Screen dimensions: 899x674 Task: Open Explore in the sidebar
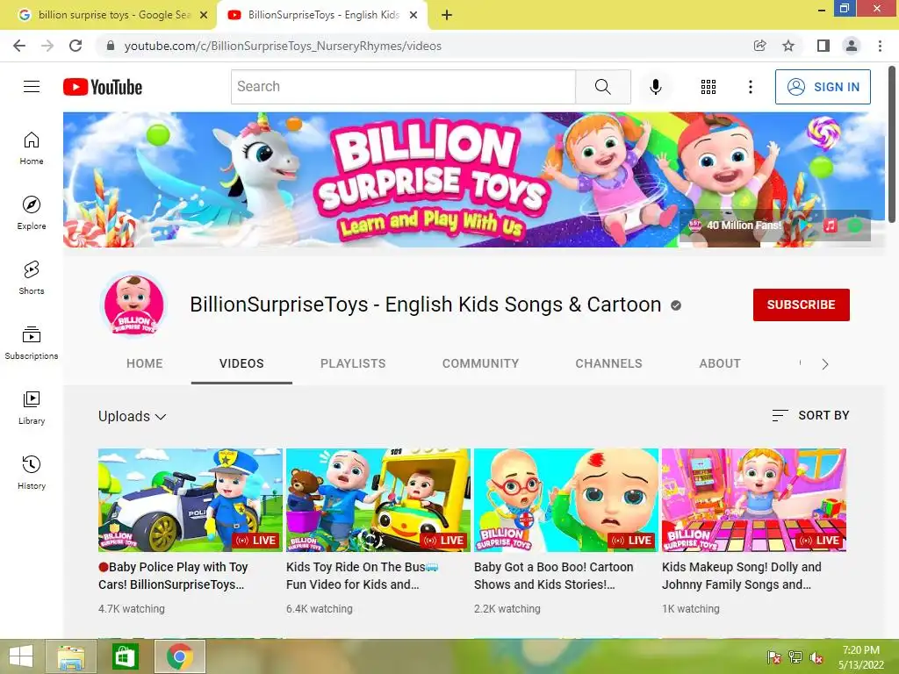(32, 212)
